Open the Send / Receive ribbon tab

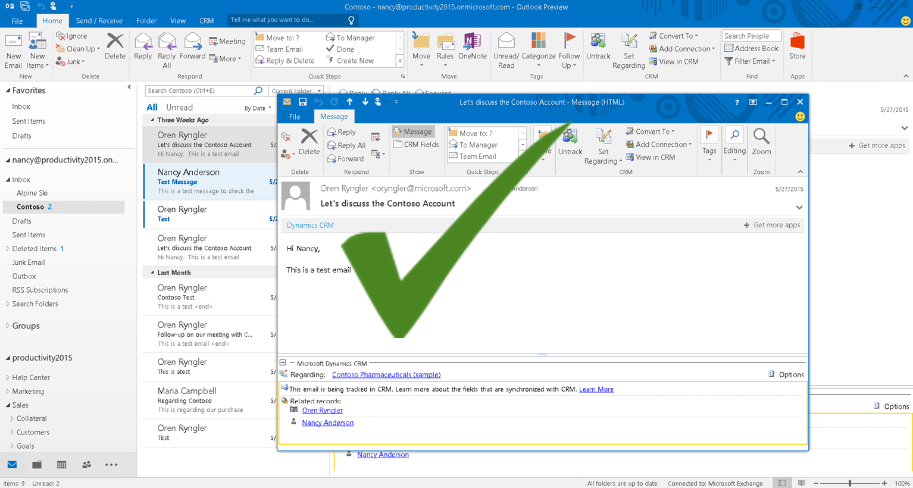(99, 21)
